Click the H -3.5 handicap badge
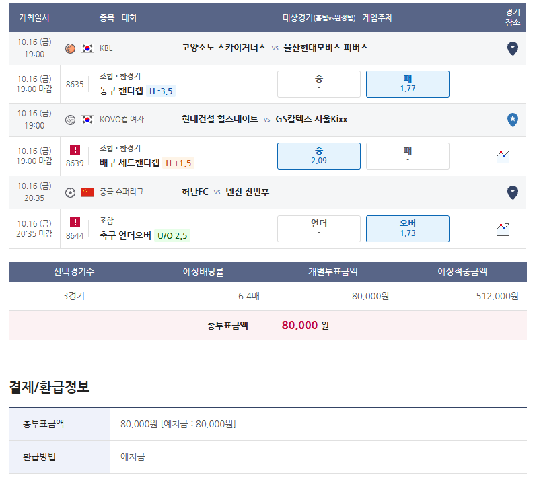The height and width of the screenshot is (477, 537). [161, 91]
